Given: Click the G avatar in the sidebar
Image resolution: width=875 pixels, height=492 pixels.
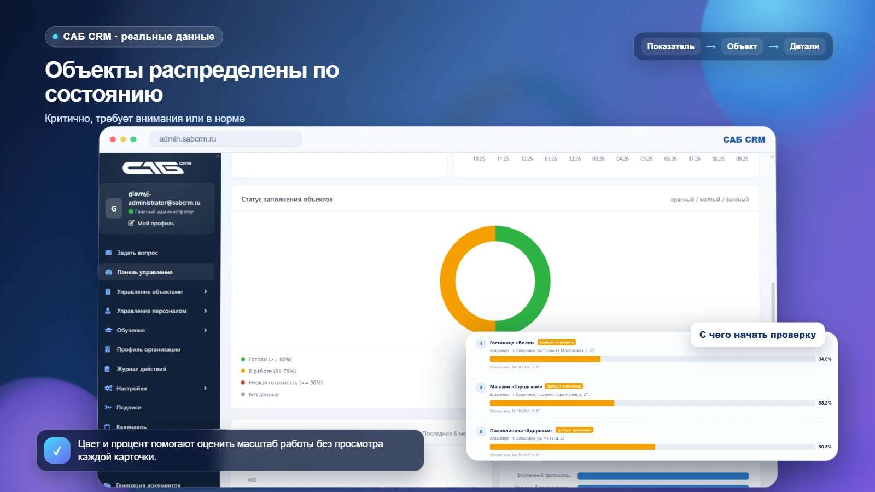Looking at the screenshot, I should 114,208.
